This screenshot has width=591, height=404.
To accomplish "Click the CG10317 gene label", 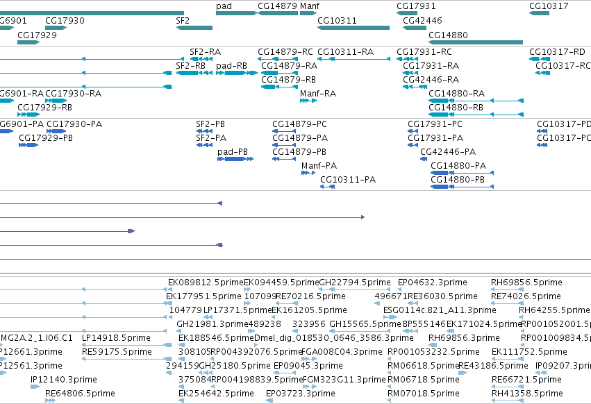I will 549,6.
